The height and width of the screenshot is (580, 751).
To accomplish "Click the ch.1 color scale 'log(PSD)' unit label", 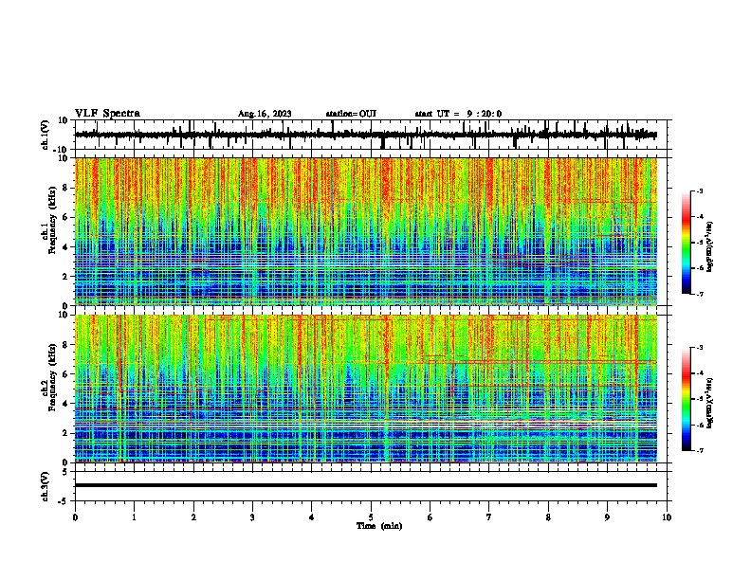I will [710, 246].
